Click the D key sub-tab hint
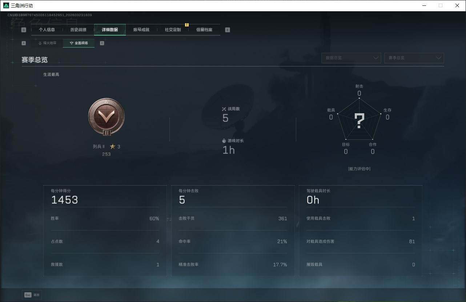Image resolution: width=466 pixels, height=302 pixels. [x=102, y=43]
